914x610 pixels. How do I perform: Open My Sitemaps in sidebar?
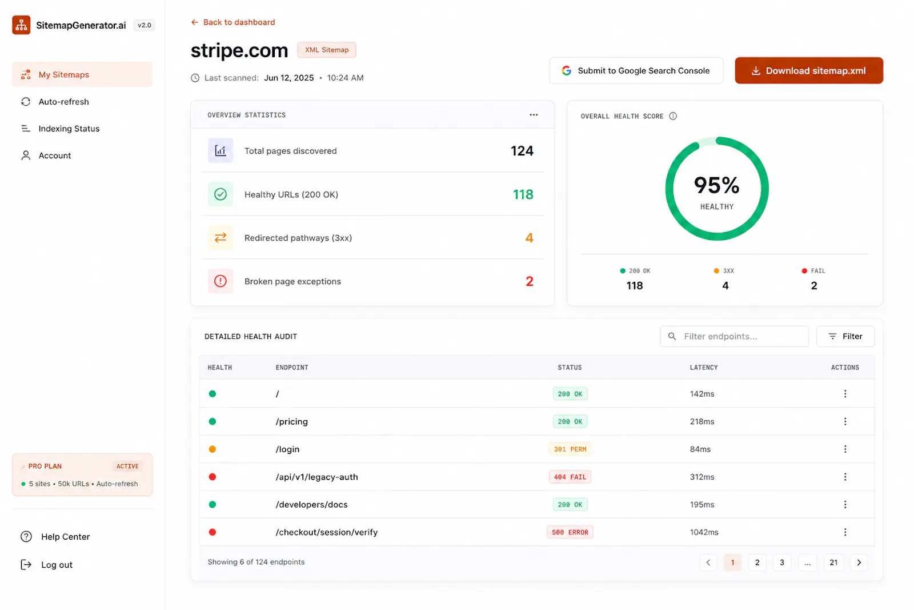82,75
